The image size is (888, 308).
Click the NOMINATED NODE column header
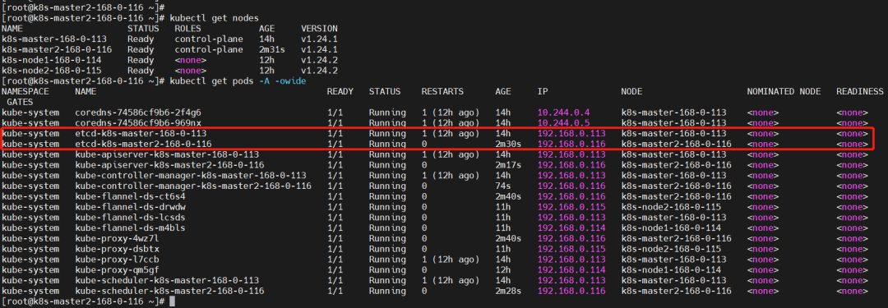click(784, 91)
